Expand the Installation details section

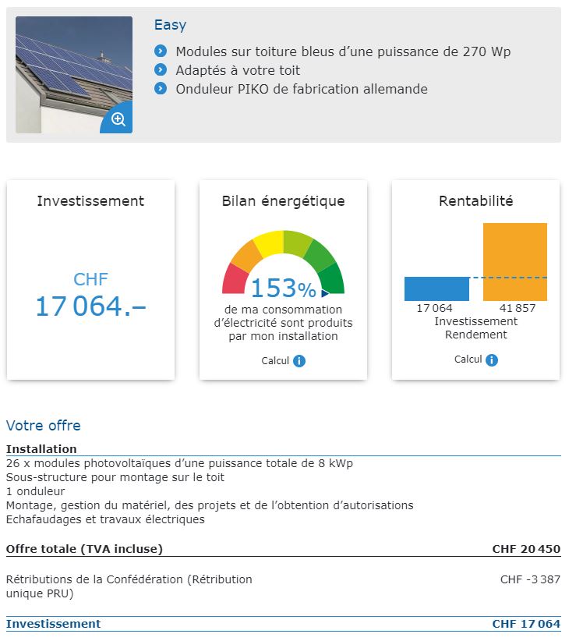[x=41, y=448]
